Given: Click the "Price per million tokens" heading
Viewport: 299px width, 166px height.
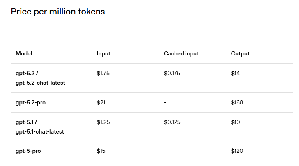Looking at the screenshot, I should point(58,12).
